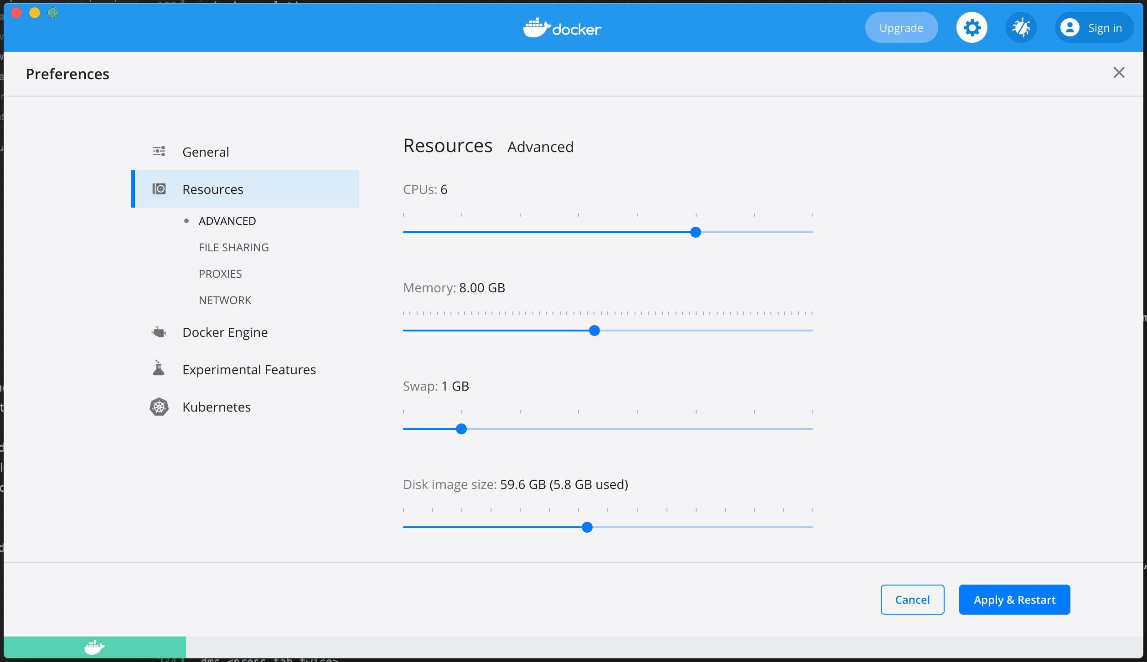The width and height of the screenshot is (1147, 662).
Task: Click the Disk image size slider handle
Action: [587, 527]
